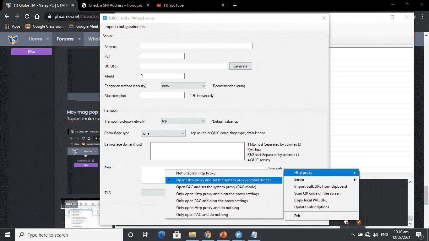Image resolution: width=429 pixels, height=241 pixels.
Task: Expand the forum Home dropdown arrow
Action: pos(47,39)
